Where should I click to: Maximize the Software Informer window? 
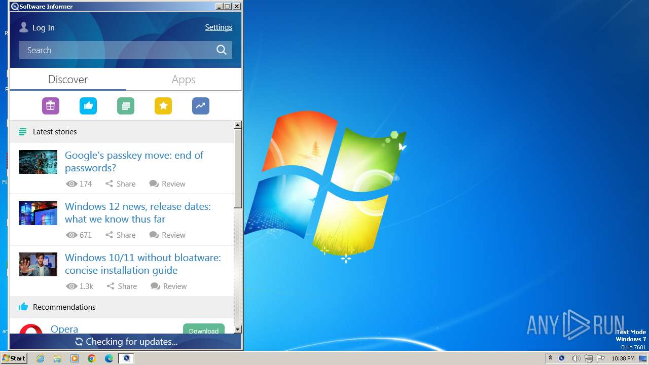coord(228,7)
